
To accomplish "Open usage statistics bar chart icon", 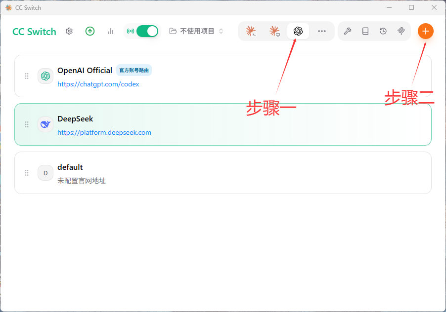I will pyautogui.click(x=111, y=31).
